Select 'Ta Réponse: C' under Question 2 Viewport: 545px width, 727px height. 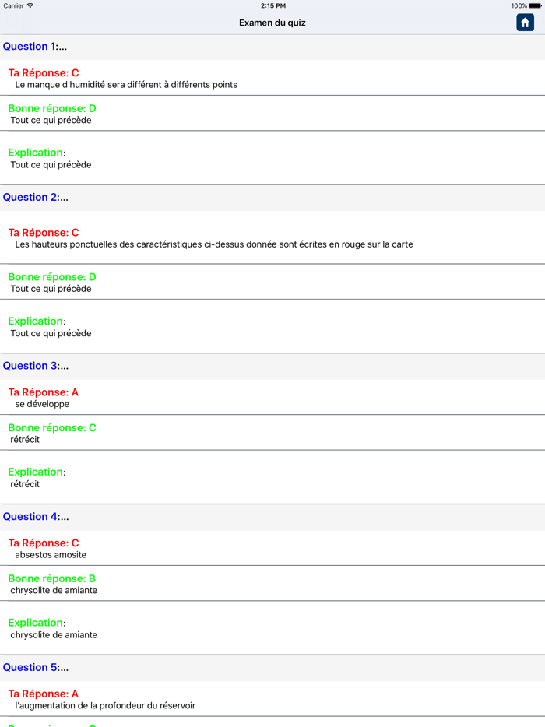44,232
